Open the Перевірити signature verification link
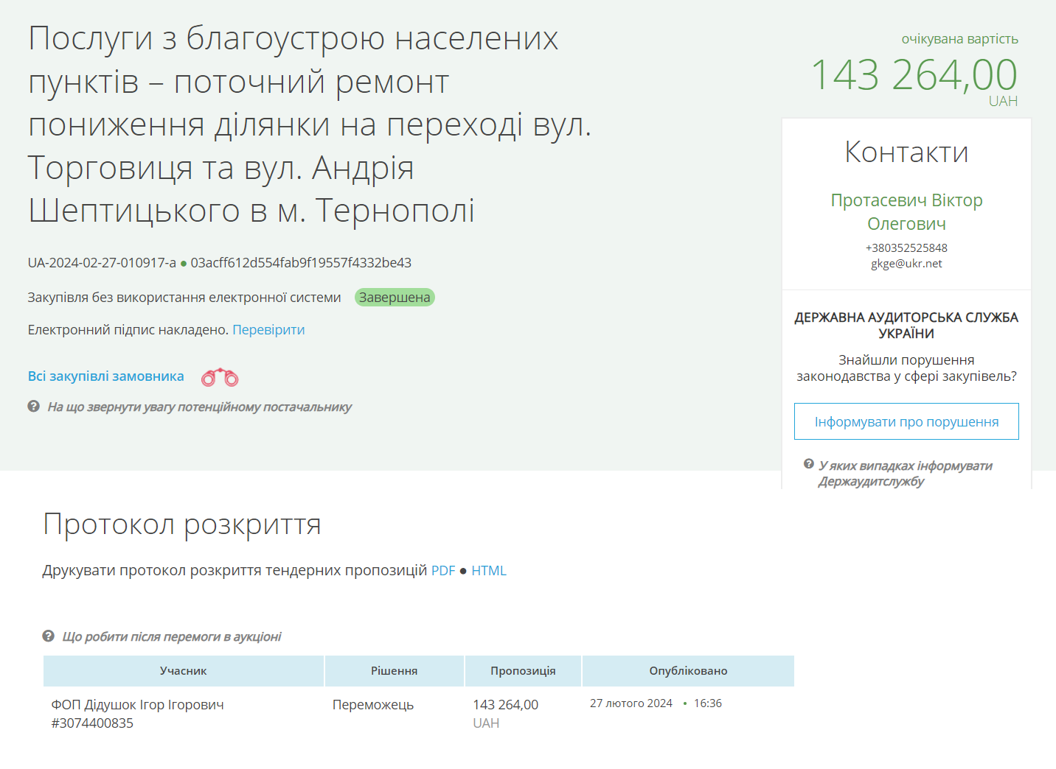The height and width of the screenshot is (769, 1056). (x=268, y=330)
